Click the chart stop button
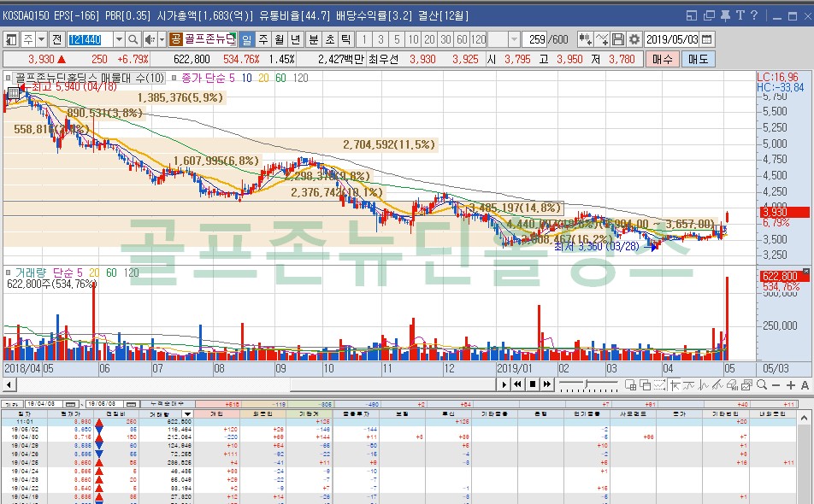This screenshot has height=504, width=814. coord(532,384)
